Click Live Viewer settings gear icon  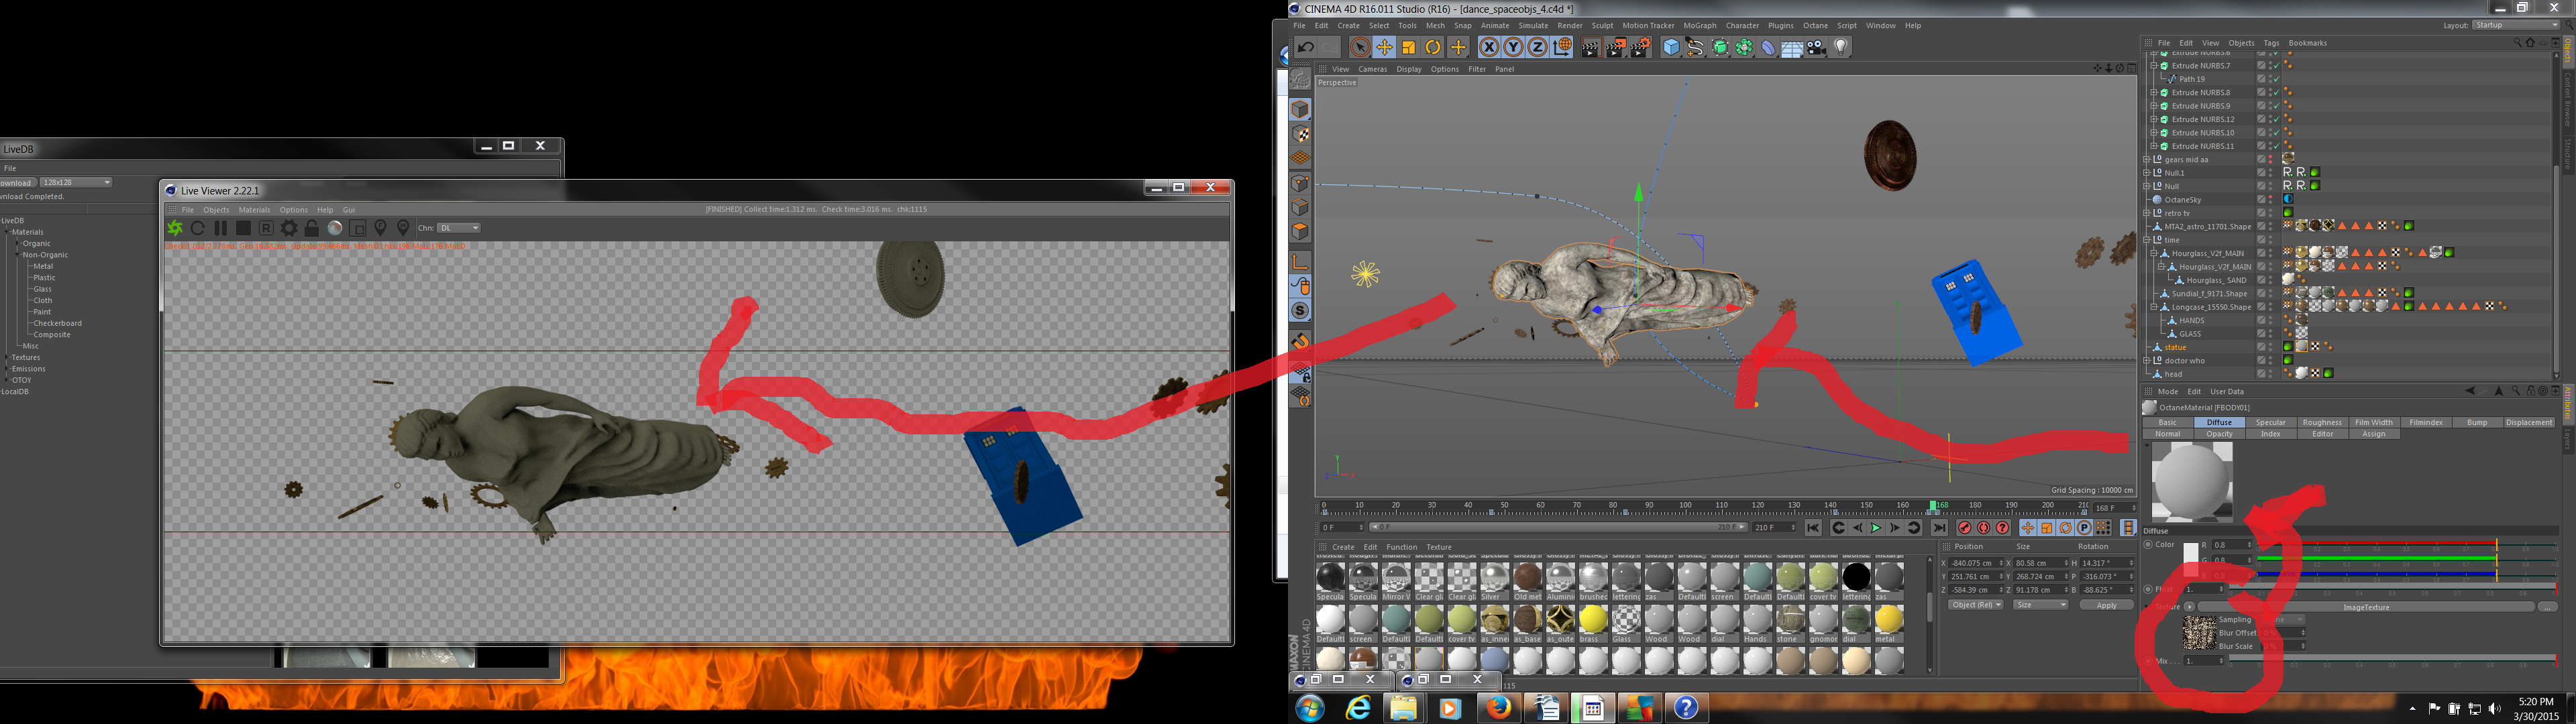[289, 228]
